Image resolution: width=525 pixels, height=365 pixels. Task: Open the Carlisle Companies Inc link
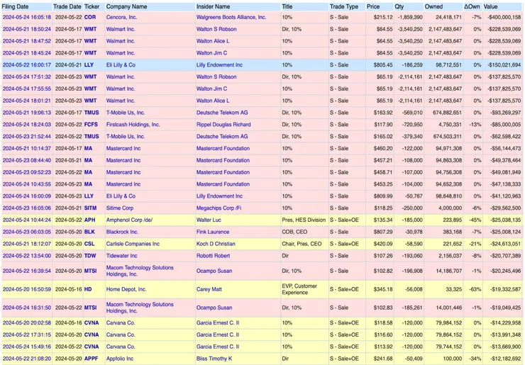click(133, 244)
